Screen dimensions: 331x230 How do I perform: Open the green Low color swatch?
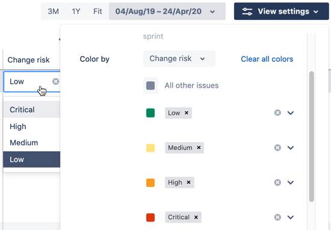[x=150, y=113]
